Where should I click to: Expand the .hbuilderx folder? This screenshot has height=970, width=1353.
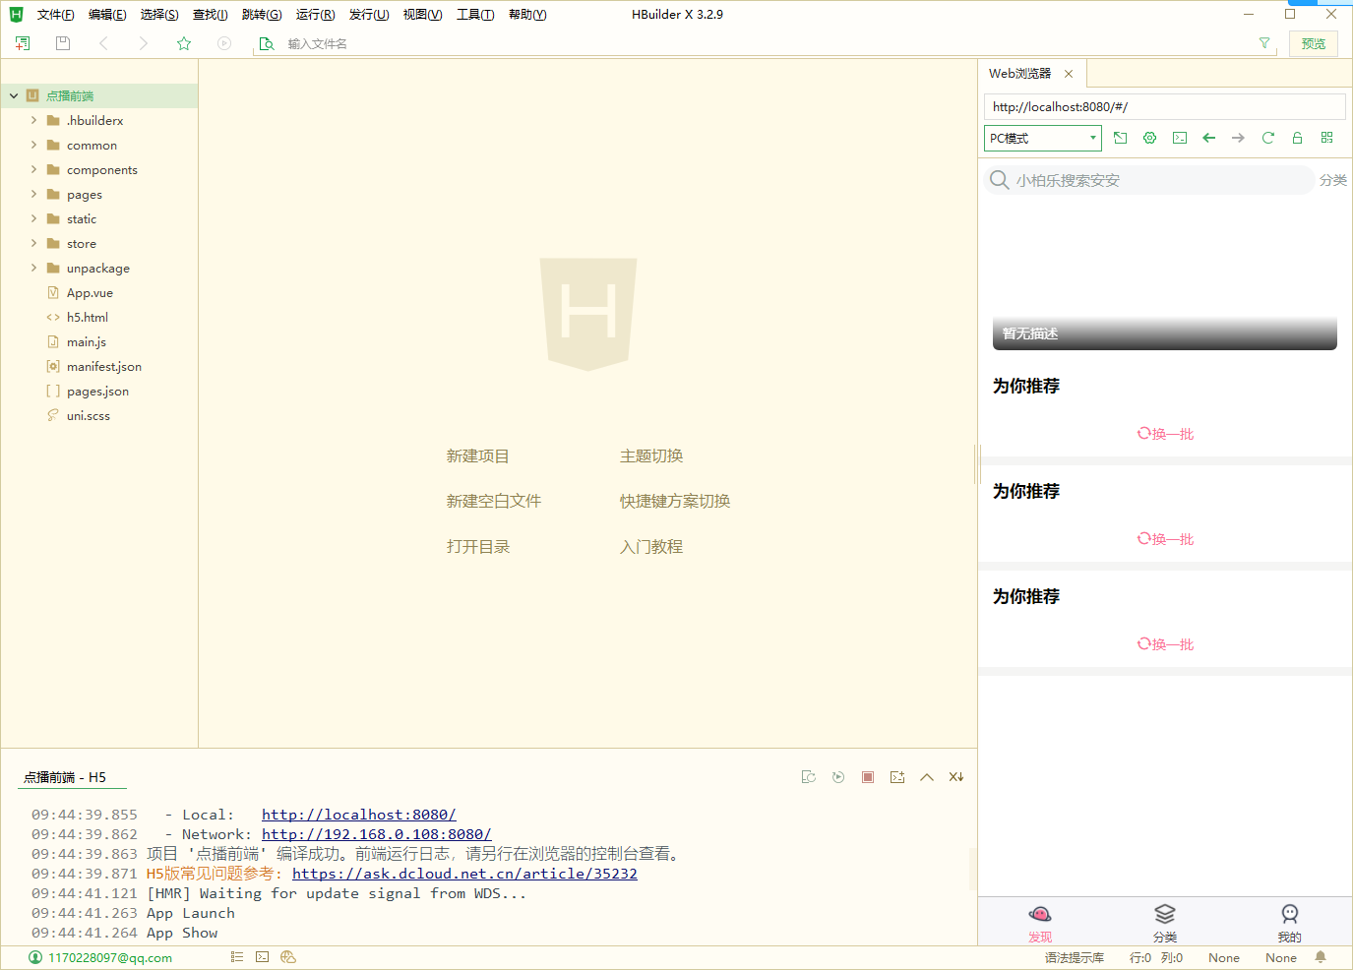[x=34, y=120]
